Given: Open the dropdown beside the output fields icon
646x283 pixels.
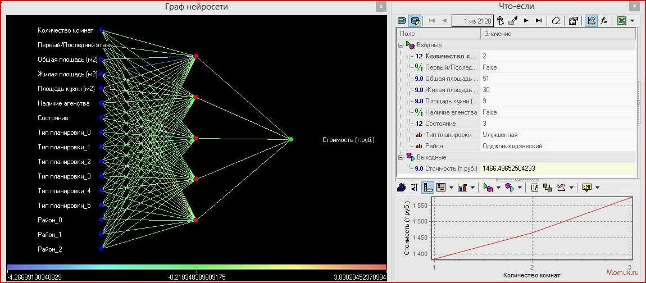Looking at the screenshot, I should [x=520, y=188].
